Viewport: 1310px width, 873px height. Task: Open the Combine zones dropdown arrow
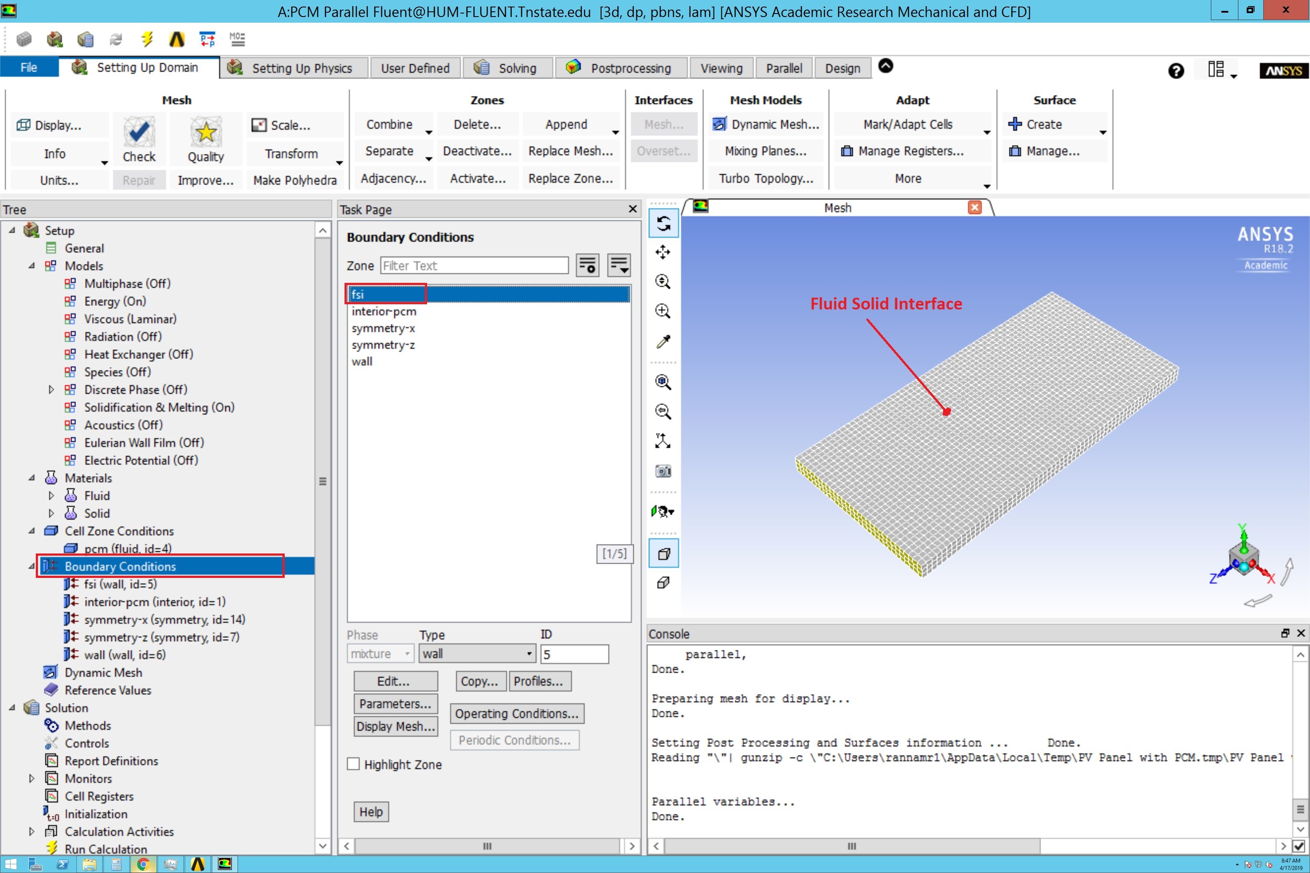[x=428, y=133]
